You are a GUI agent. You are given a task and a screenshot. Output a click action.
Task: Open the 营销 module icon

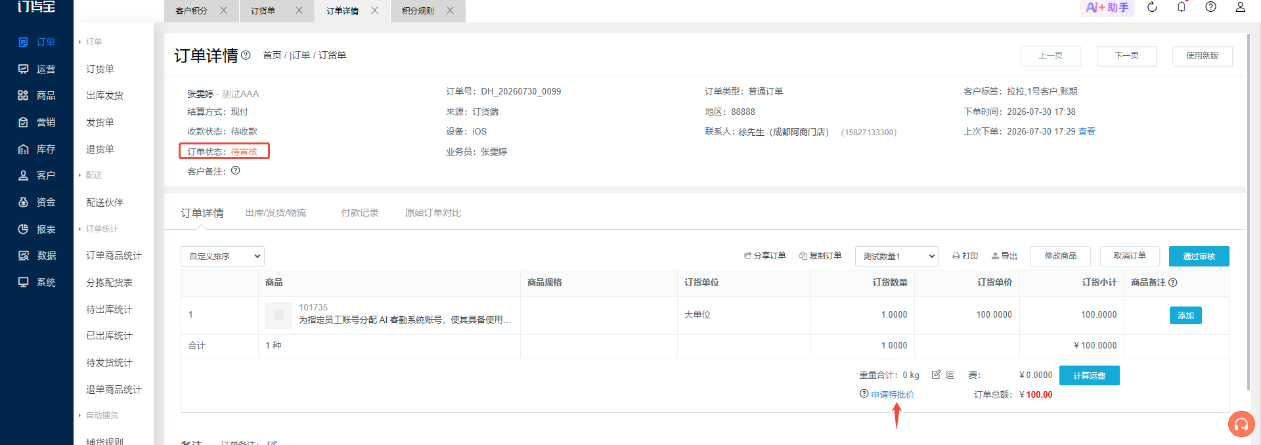coord(23,122)
